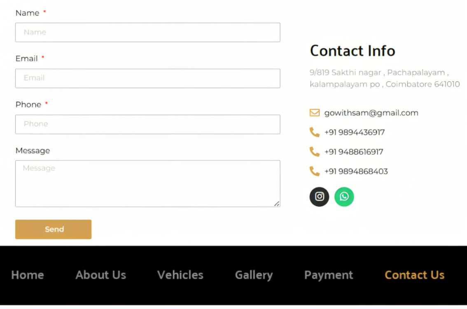Click into the Email text field
The height and width of the screenshot is (309, 467).
tap(147, 78)
